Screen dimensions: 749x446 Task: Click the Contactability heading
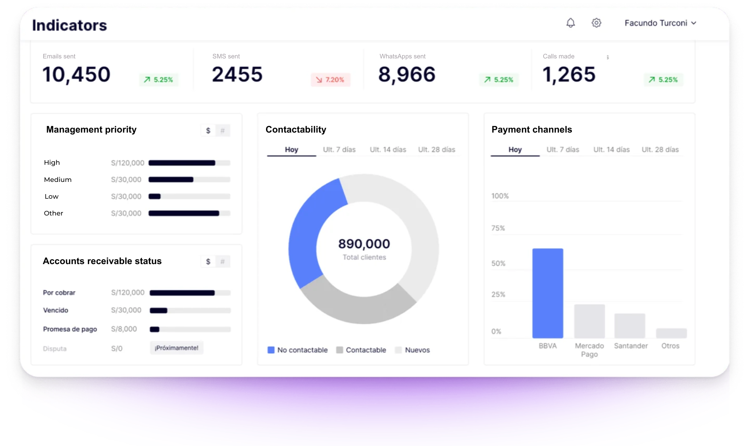[x=296, y=130]
